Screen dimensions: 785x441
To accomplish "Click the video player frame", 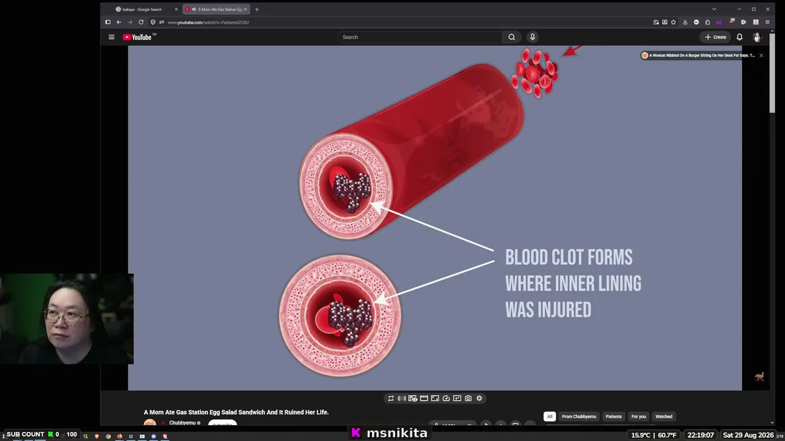I will click(x=435, y=218).
